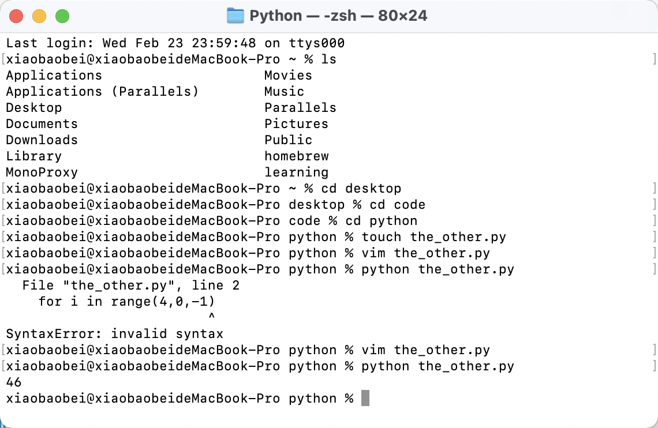Click the folder proxy icon in title bar
Image resolution: width=658 pixels, height=428 pixels.
[x=235, y=16]
